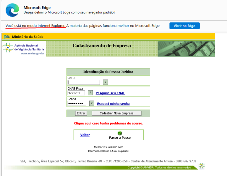Select the Senha password field
Screen dimensions: 227x176
pyautogui.click(x=77, y=103)
